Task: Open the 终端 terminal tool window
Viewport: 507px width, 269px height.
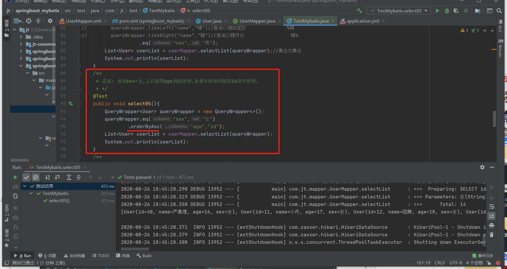Action: tap(123, 256)
